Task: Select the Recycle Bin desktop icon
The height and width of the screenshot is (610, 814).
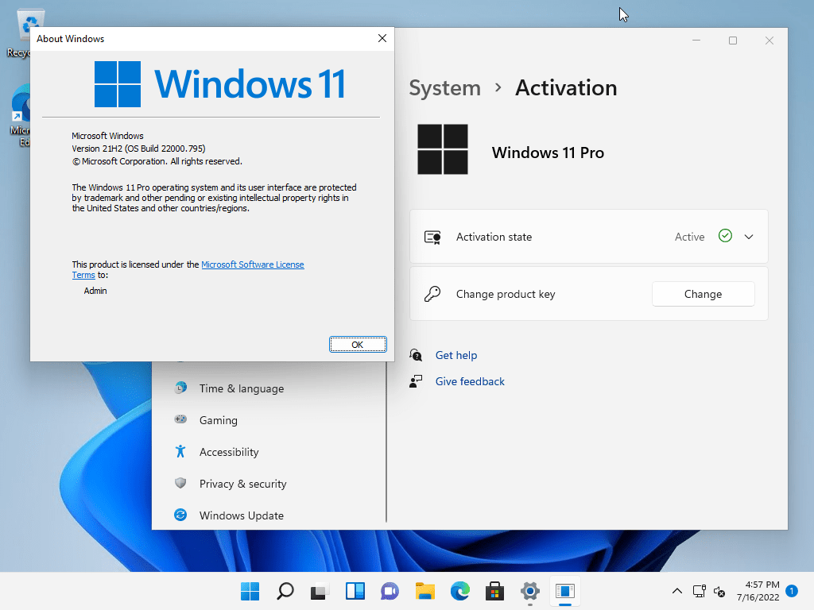Action: [19, 32]
